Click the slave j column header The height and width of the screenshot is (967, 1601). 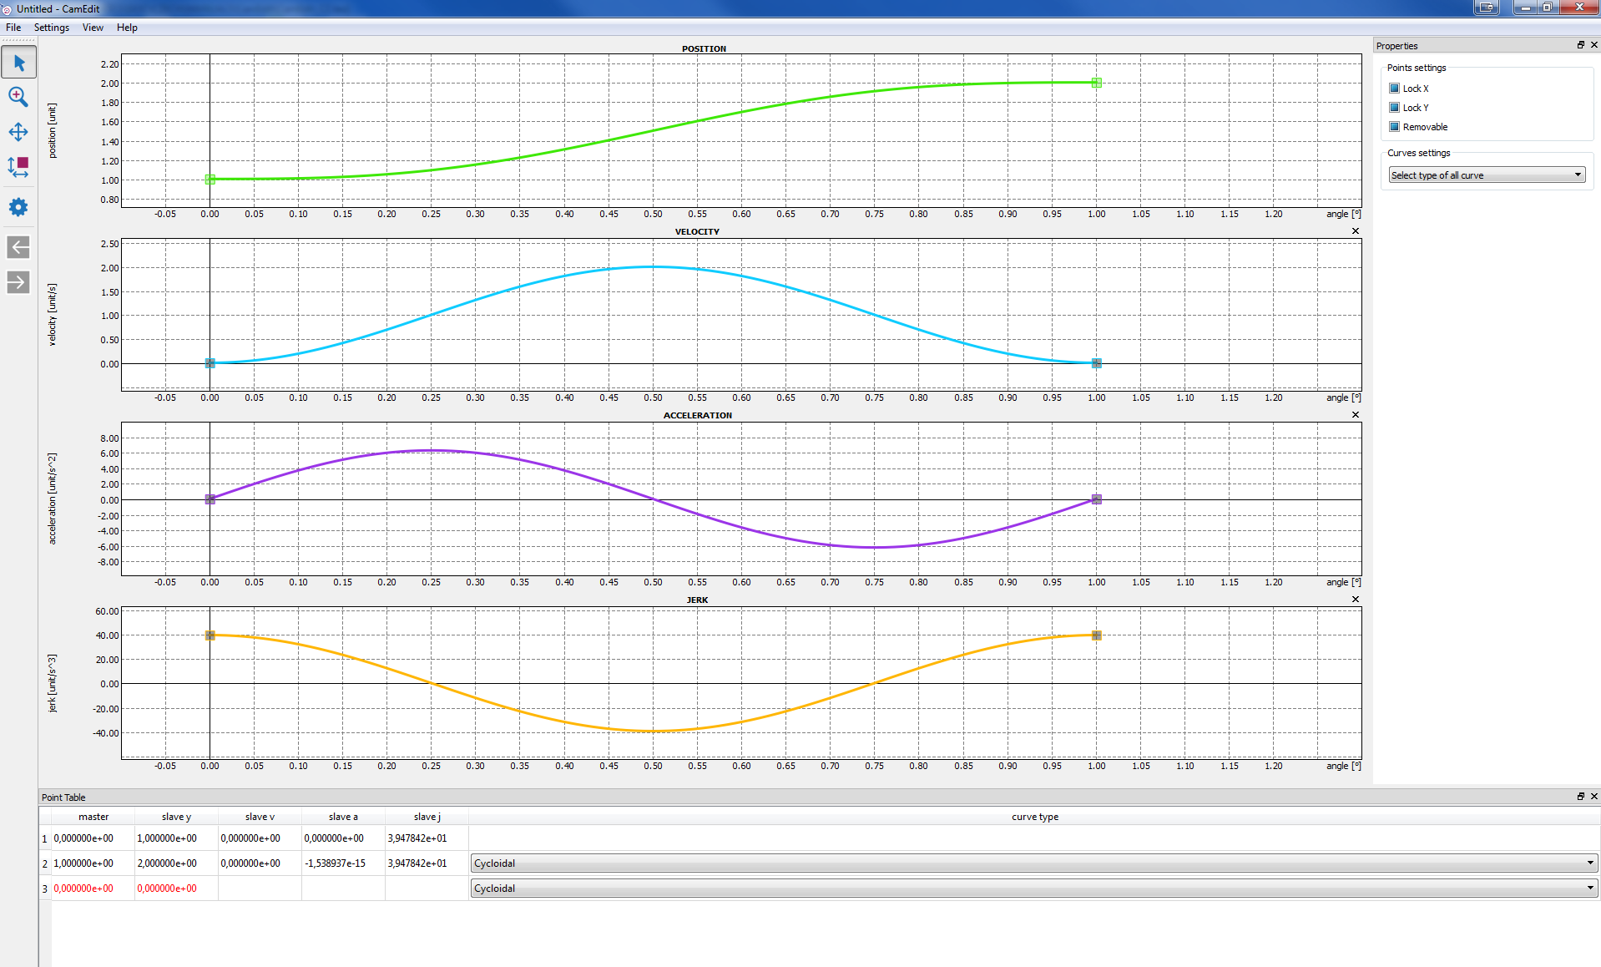(427, 817)
